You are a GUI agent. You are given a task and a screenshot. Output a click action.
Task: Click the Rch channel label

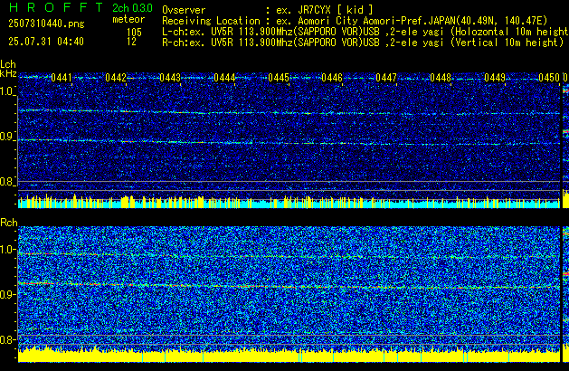(9, 223)
